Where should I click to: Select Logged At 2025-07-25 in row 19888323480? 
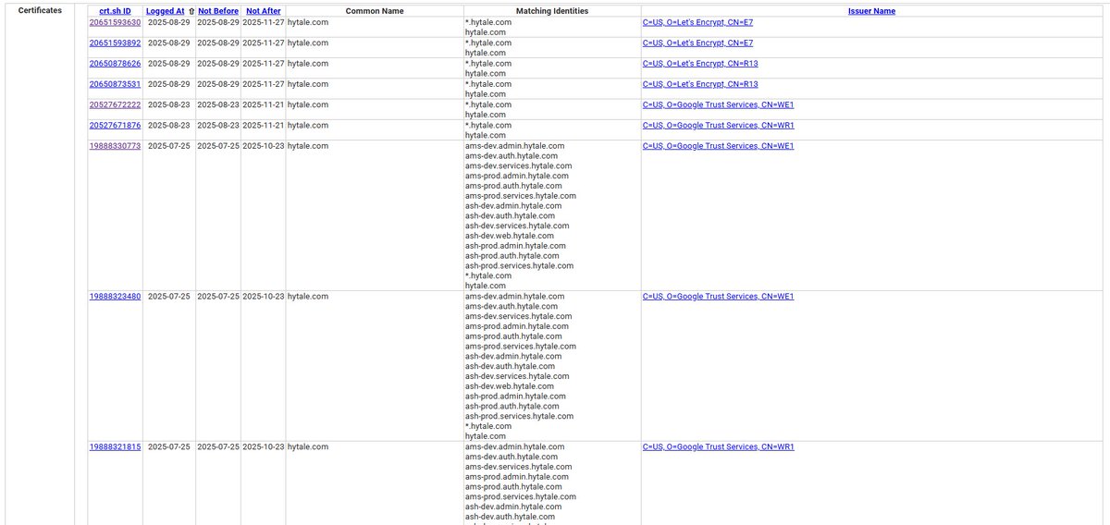(169, 297)
